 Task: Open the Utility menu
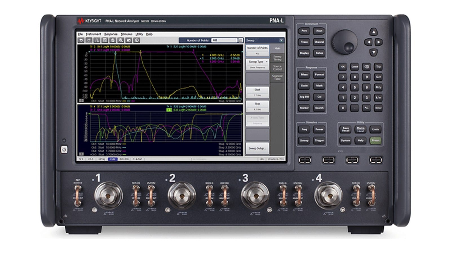[139, 34]
